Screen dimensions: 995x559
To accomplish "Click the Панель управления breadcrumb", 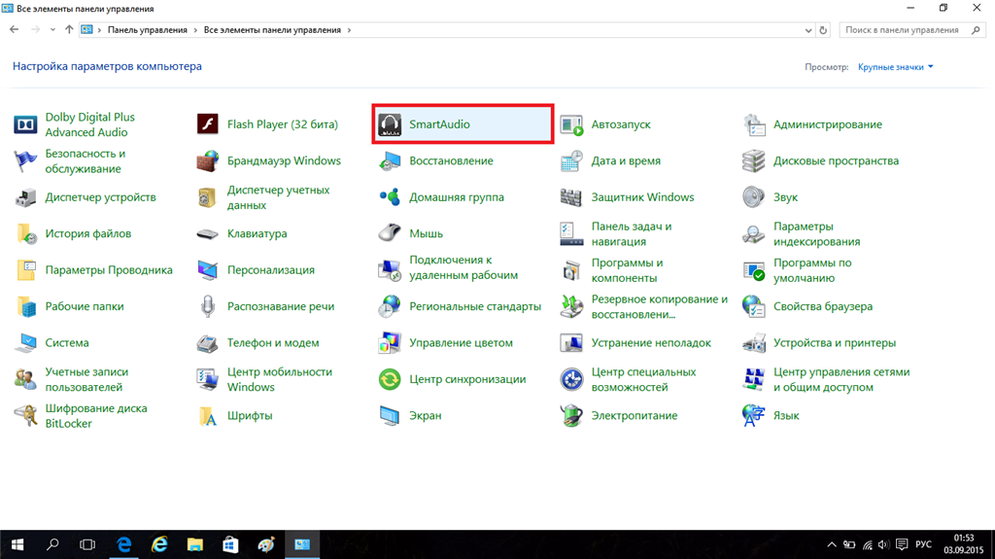I will [148, 30].
